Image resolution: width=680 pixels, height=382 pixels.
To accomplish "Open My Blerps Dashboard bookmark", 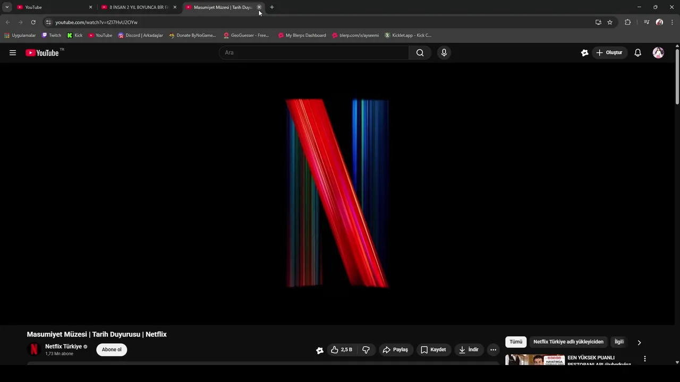I will (302, 36).
